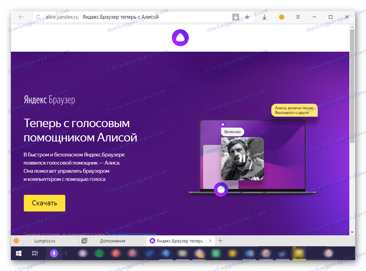Screen dimensions: 366x271
Task: Click the yellow Алиса, включи песню bubble
Action: pos(294,110)
